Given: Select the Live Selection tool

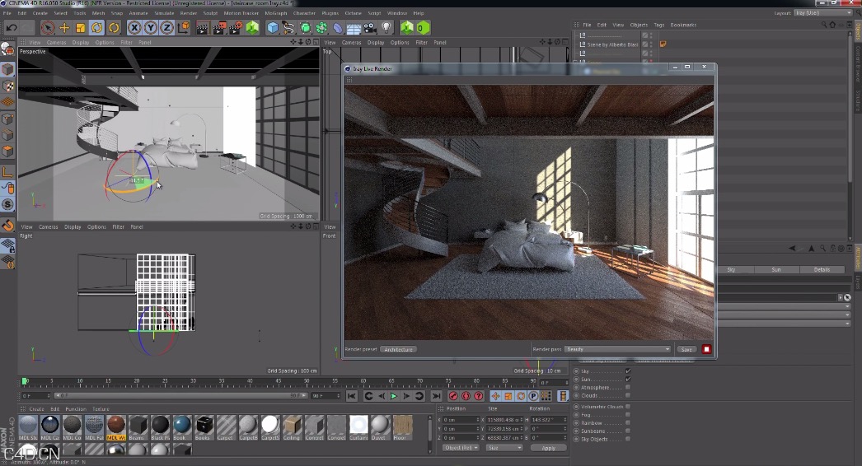Looking at the screenshot, I should [x=48, y=27].
